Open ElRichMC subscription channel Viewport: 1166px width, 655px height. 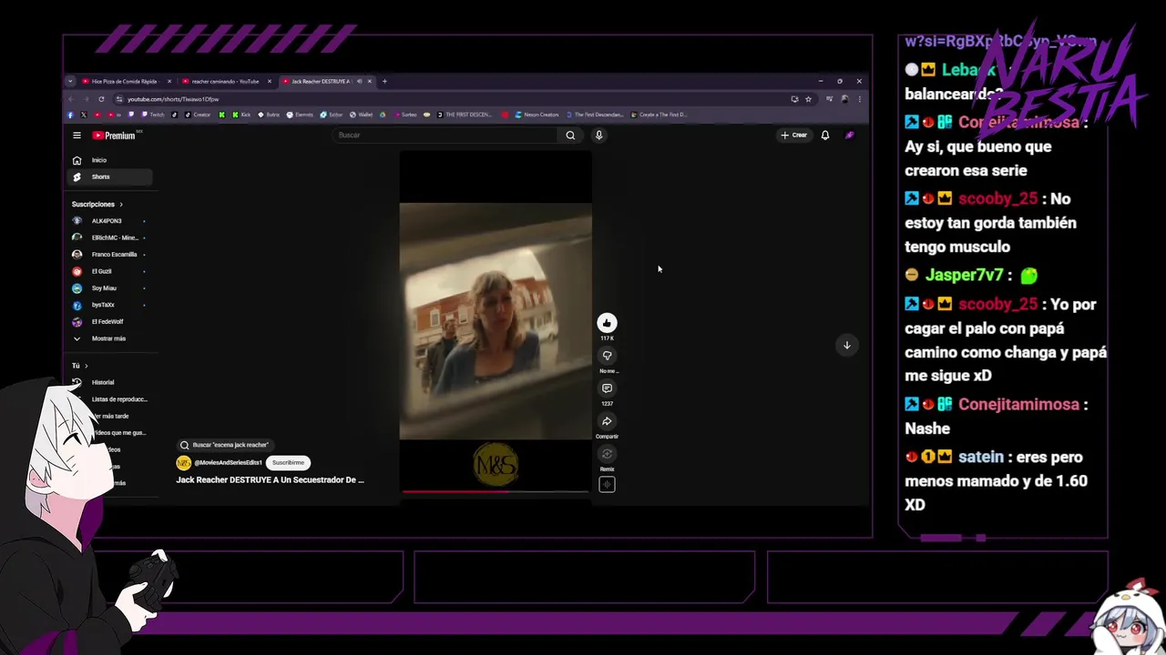(x=109, y=237)
